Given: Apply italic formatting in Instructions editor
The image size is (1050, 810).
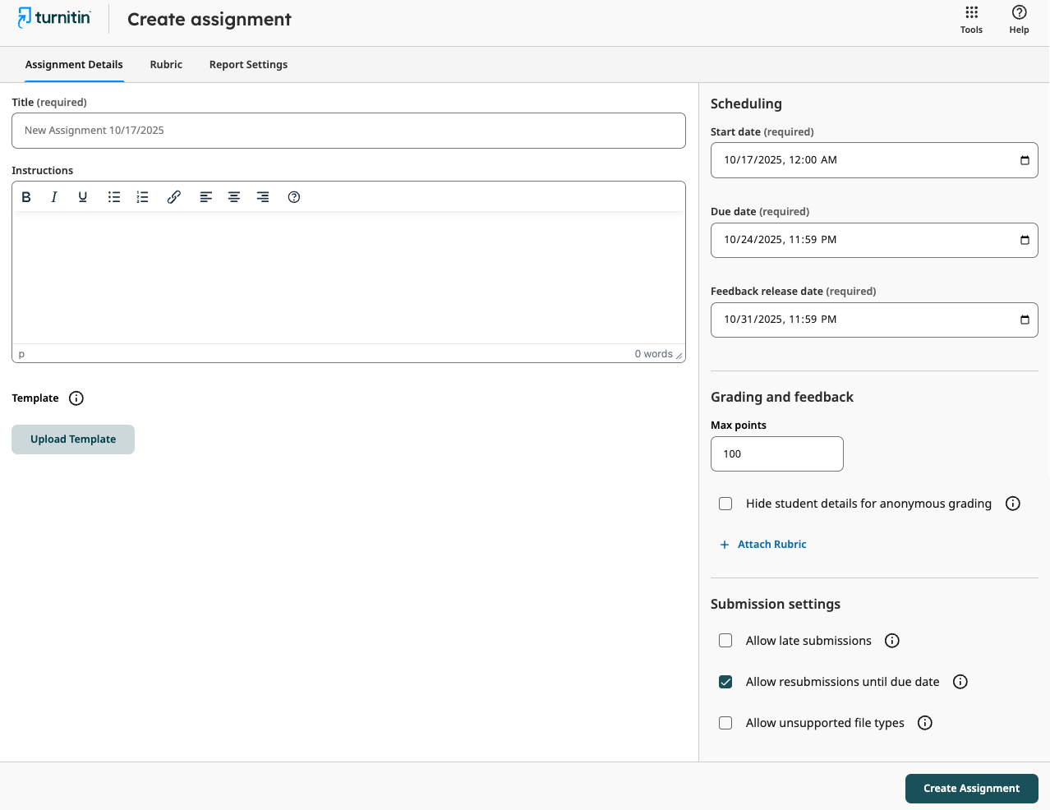Looking at the screenshot, I should coord(53,196).
